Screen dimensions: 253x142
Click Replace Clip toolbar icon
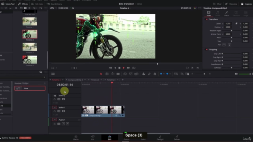tap(136, 74)
